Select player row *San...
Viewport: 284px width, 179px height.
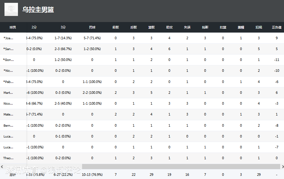click(x=142, y=49)
